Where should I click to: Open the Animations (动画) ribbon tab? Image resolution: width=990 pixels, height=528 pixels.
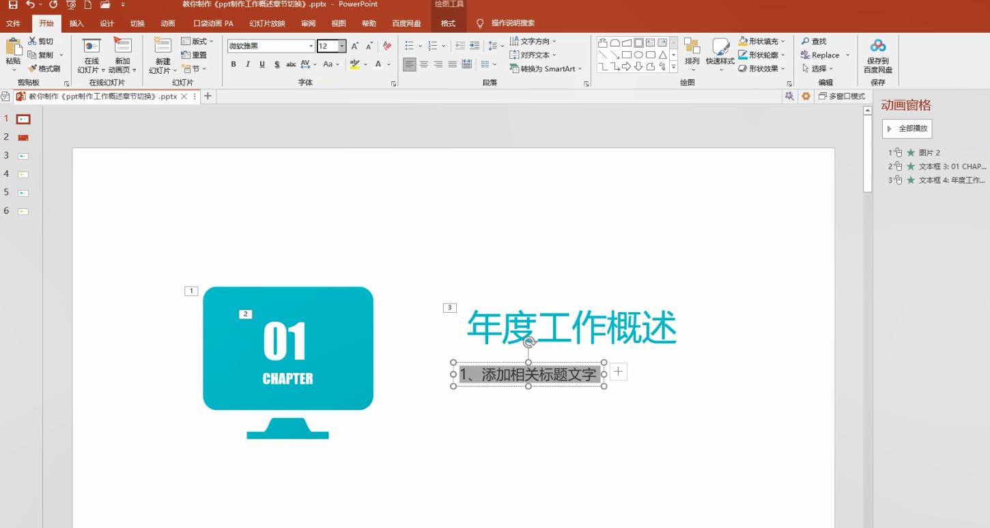(x=167, y=23)
